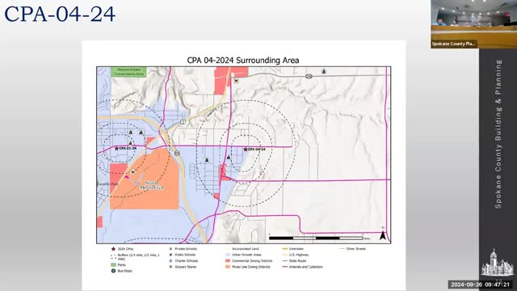The width and height of the screenshot is (517, 291).
Task: Click the 2024 CPAs star in the legend
Action: (113, 249)
